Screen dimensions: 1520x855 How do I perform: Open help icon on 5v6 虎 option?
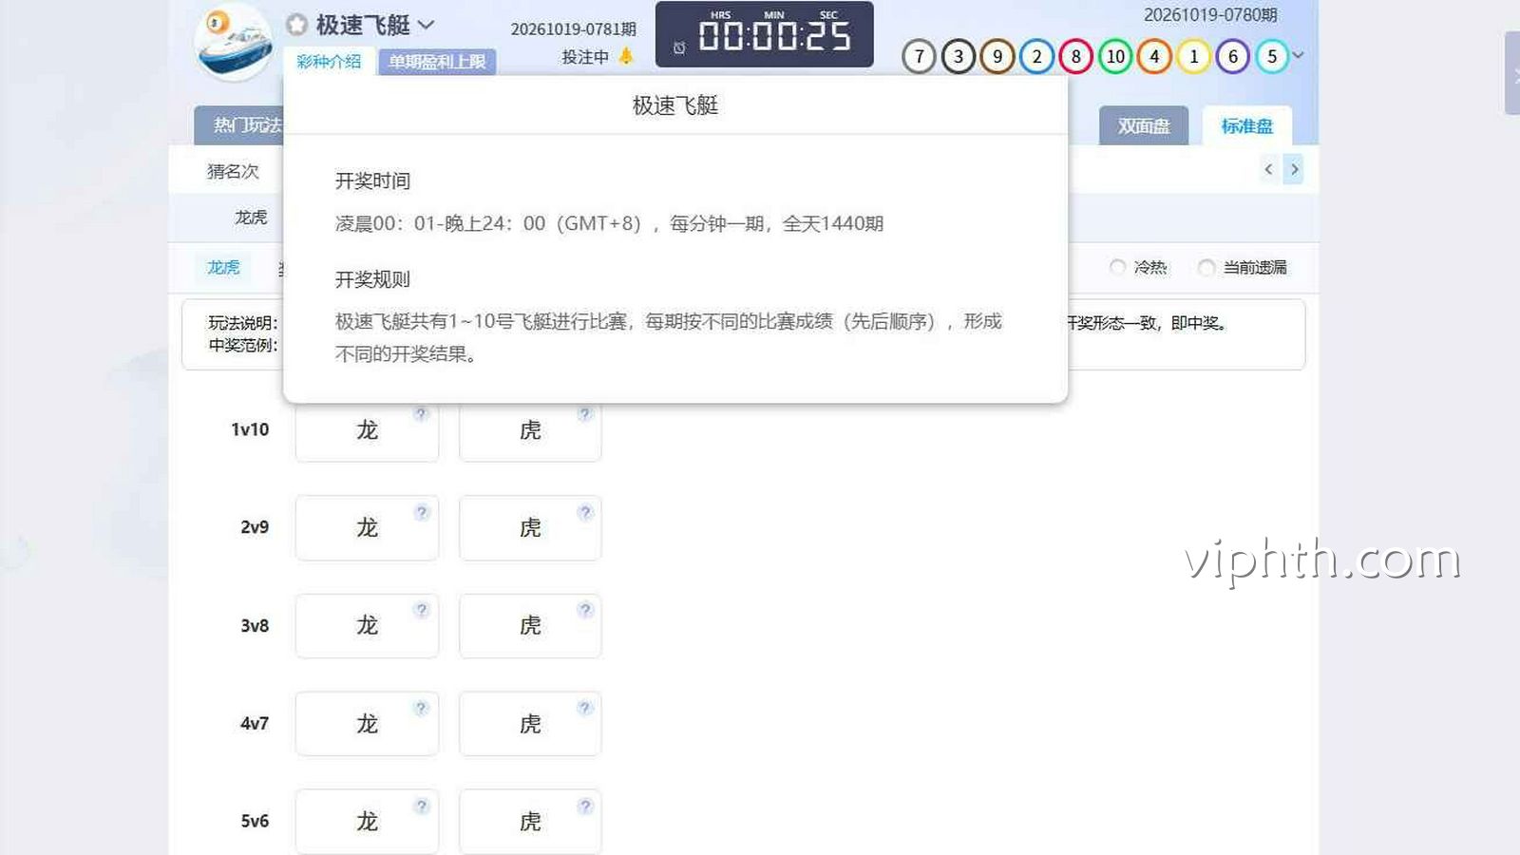585,806
